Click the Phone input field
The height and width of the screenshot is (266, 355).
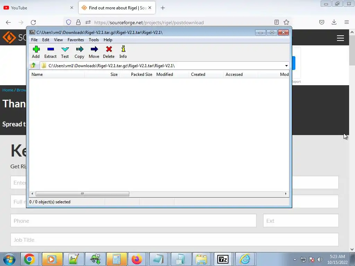tap(133, 221)
